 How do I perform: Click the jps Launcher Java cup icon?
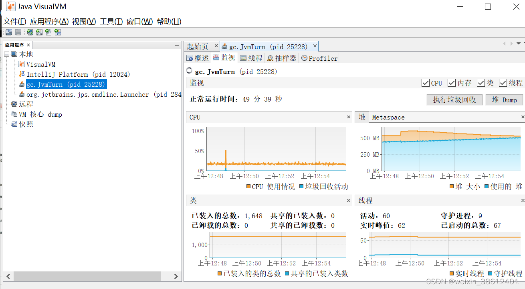[22, 94]
